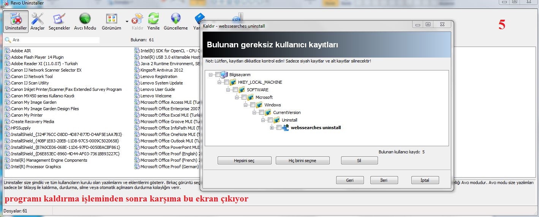Click the Ara search field
The image size is (539, 217).
55,40
